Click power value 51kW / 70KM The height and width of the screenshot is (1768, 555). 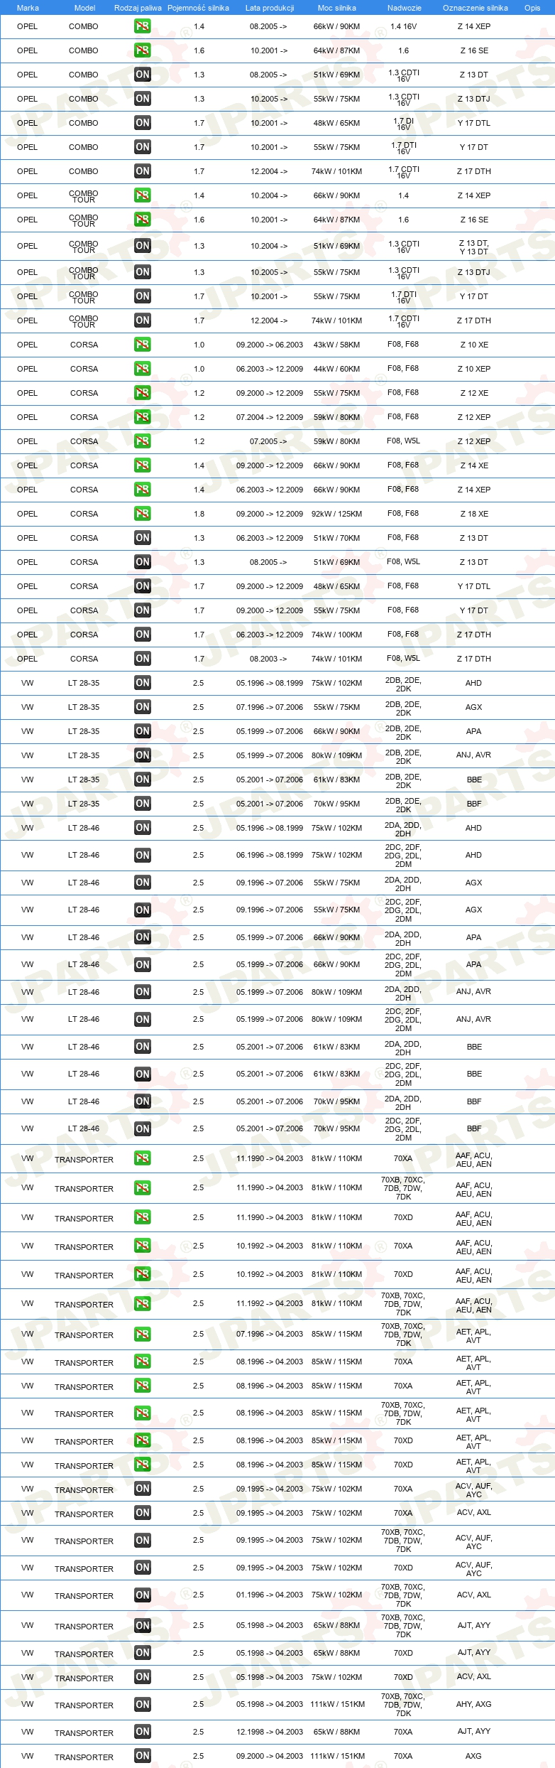336,538
